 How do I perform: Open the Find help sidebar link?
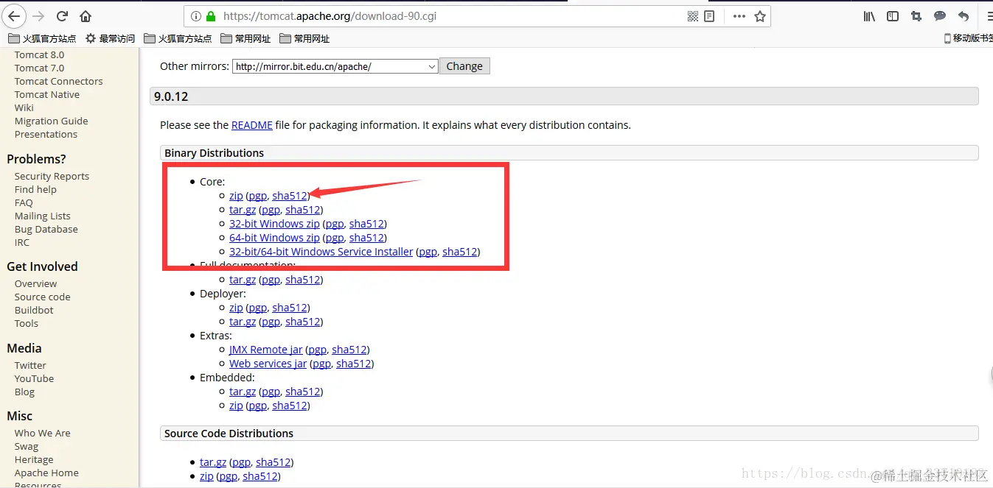(x=35, y=189)
